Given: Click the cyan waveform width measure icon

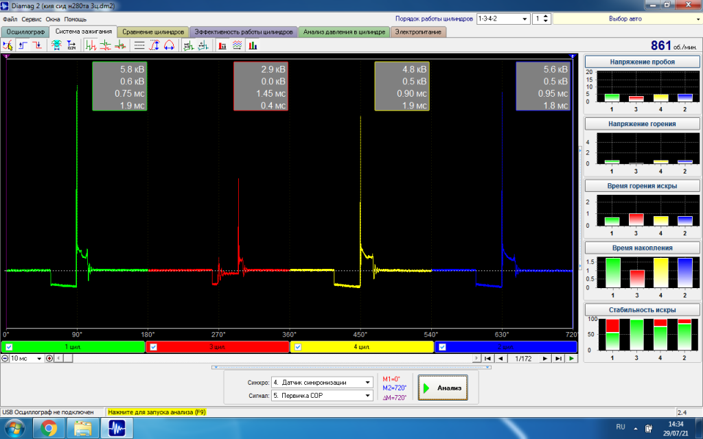Looking at the screenshot, I should click(56, 45).
